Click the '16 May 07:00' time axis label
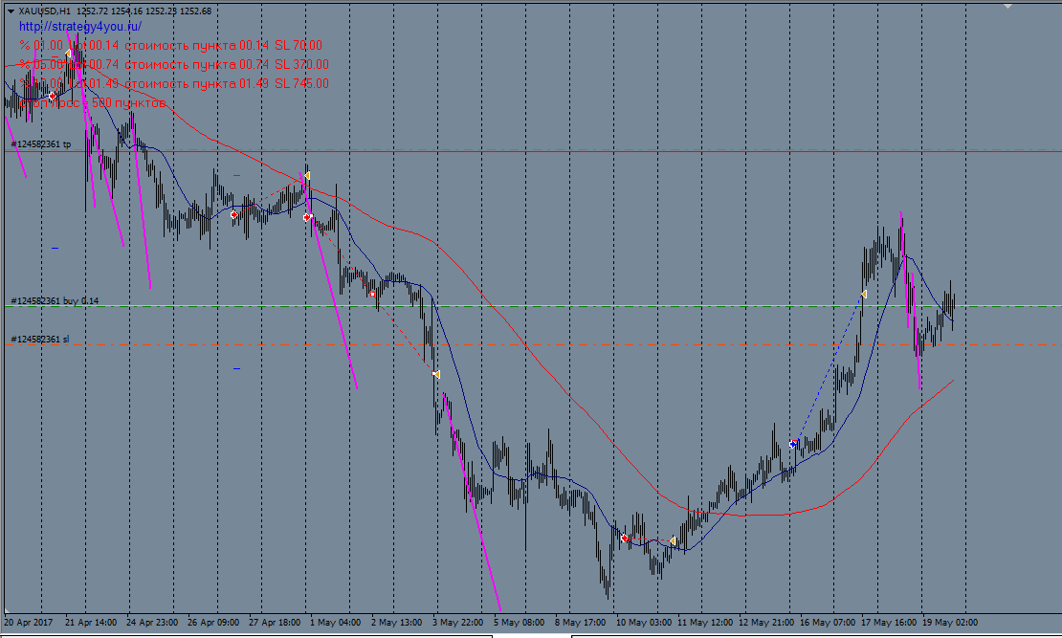The height and width of the screenshot is (638, 1062). 827,622
